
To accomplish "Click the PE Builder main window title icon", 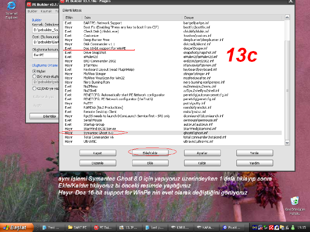I will (x=29, y=4).
